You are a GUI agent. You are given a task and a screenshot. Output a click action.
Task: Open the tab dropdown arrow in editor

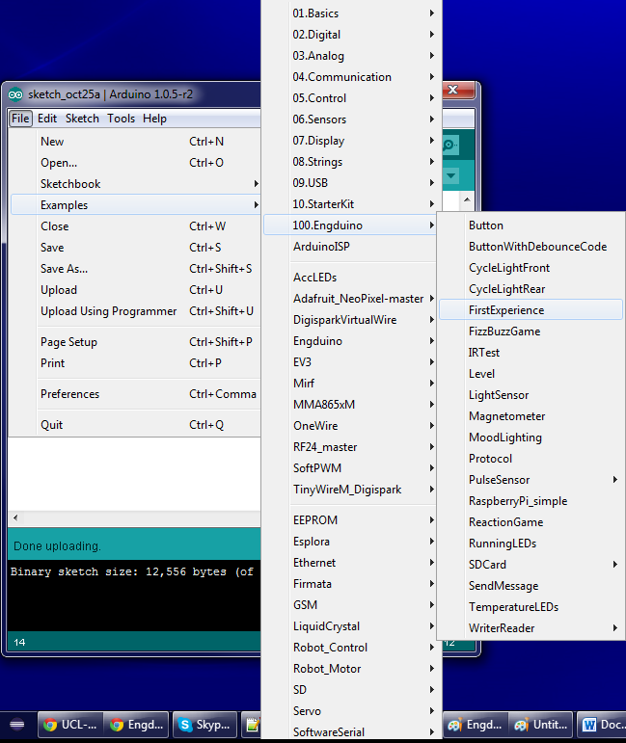(451, 175)
